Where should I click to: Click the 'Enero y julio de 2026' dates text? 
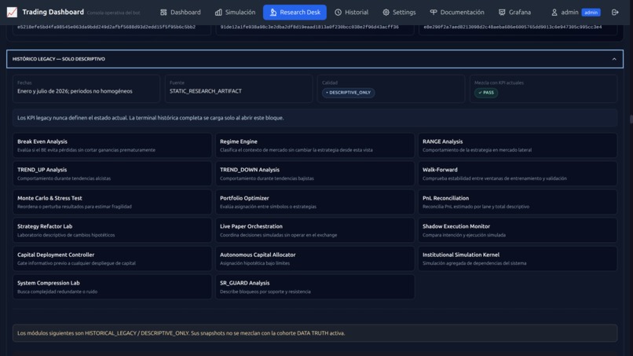(75, 91)
